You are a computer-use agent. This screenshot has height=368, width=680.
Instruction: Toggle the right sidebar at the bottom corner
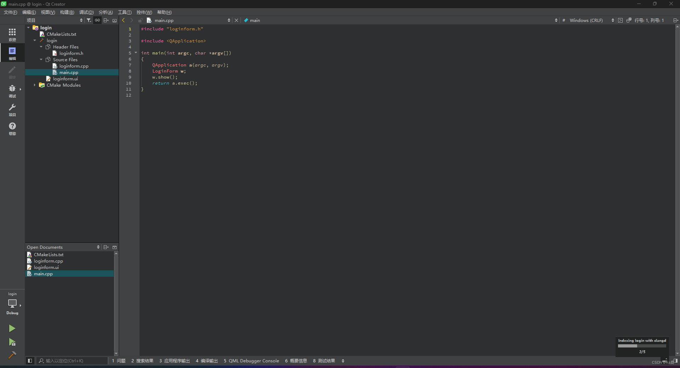tap(675, 361)
